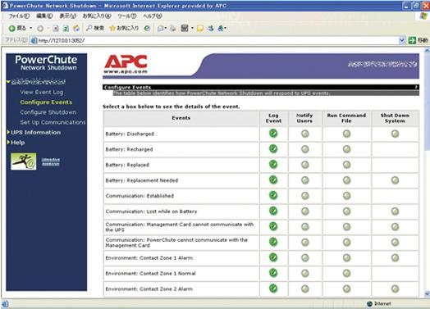Click the IE Back button
The image size is (430, 309).
coord(17,28)
